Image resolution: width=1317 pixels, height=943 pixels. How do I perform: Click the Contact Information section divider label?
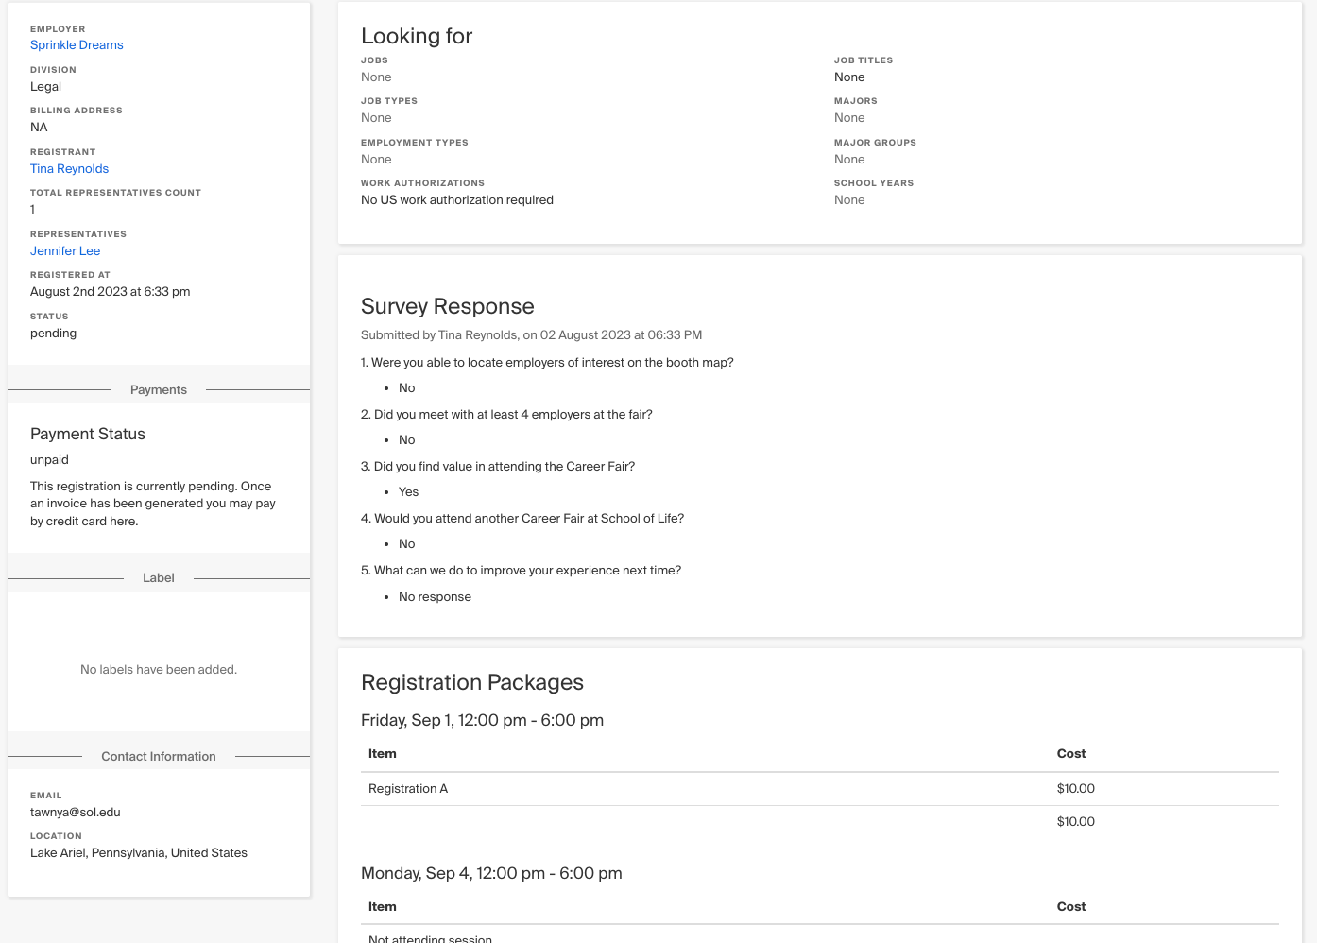pyautogui.click(x=159, y=757)
